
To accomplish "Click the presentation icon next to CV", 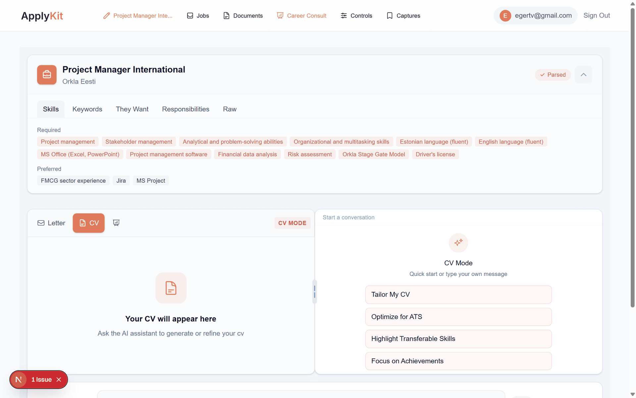I will tap(116, 223).
